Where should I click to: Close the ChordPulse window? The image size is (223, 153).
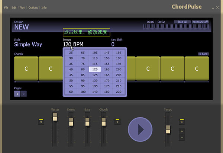217,7
